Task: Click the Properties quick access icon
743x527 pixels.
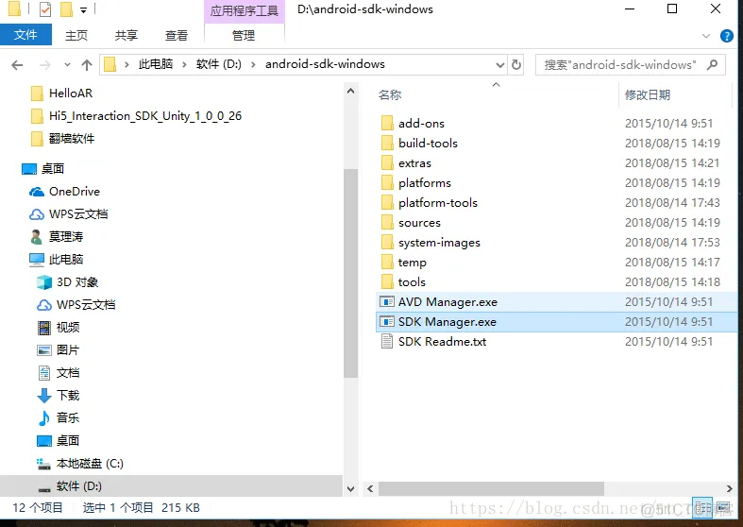Action: point(45,9)
